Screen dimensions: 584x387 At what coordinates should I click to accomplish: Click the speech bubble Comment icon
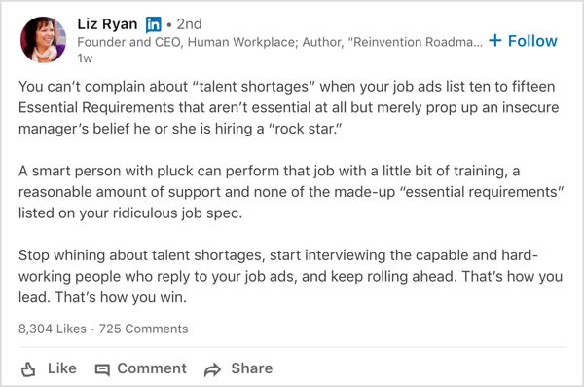(x=102, y=369)
